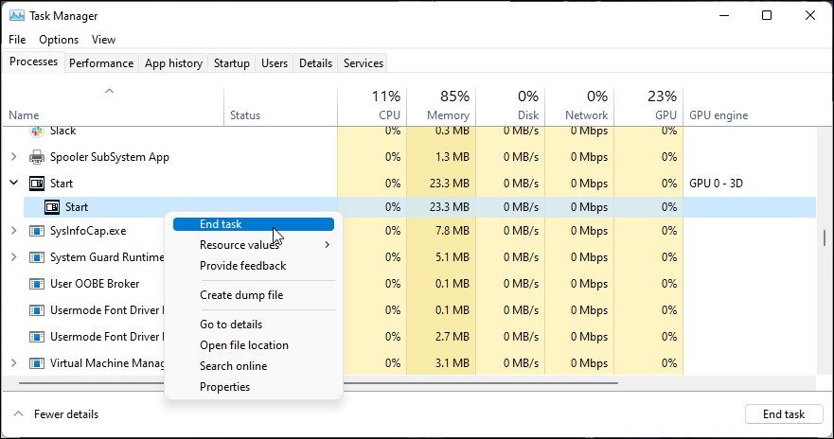Expand the SysInfoCap.exe process group
834x439 pixels.
[x=14, y=231]
